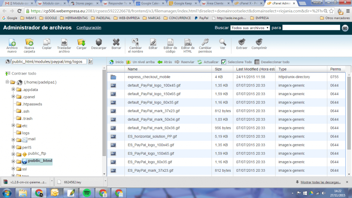Expand the .appdata folder
The height and width of the screenshot is (198, 352).
(13, 89)
